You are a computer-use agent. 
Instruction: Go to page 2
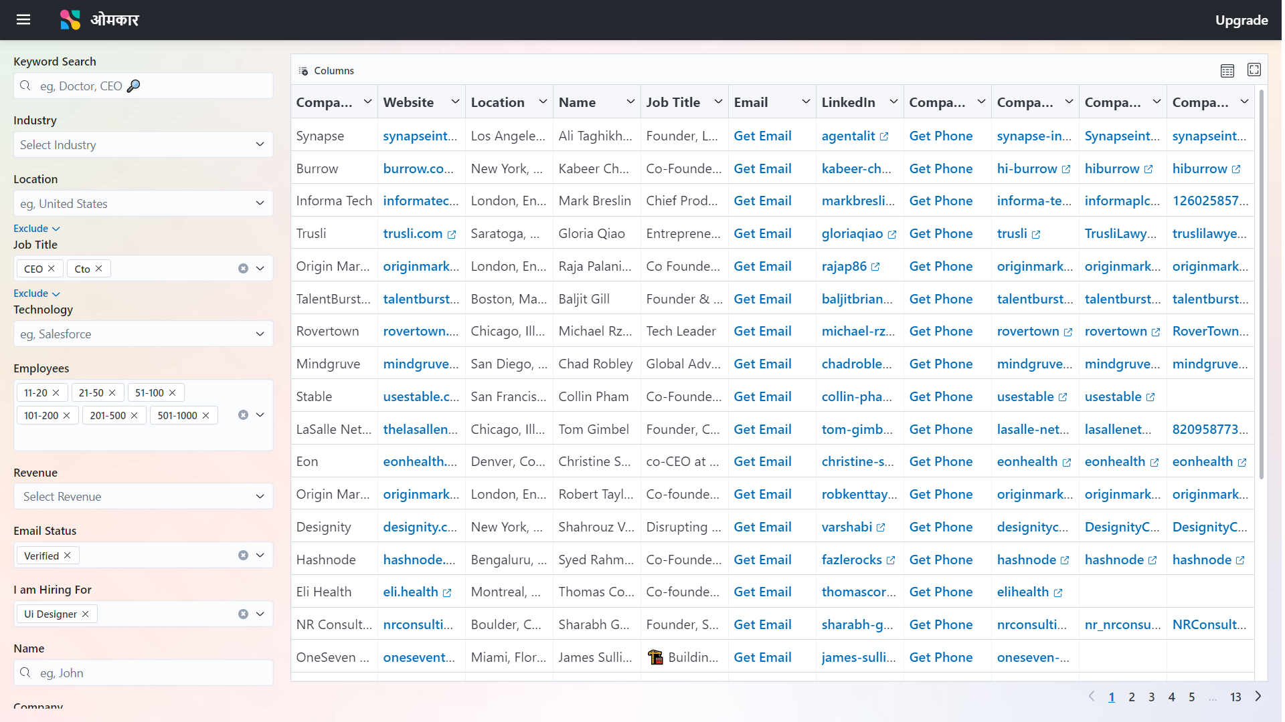1131,697
